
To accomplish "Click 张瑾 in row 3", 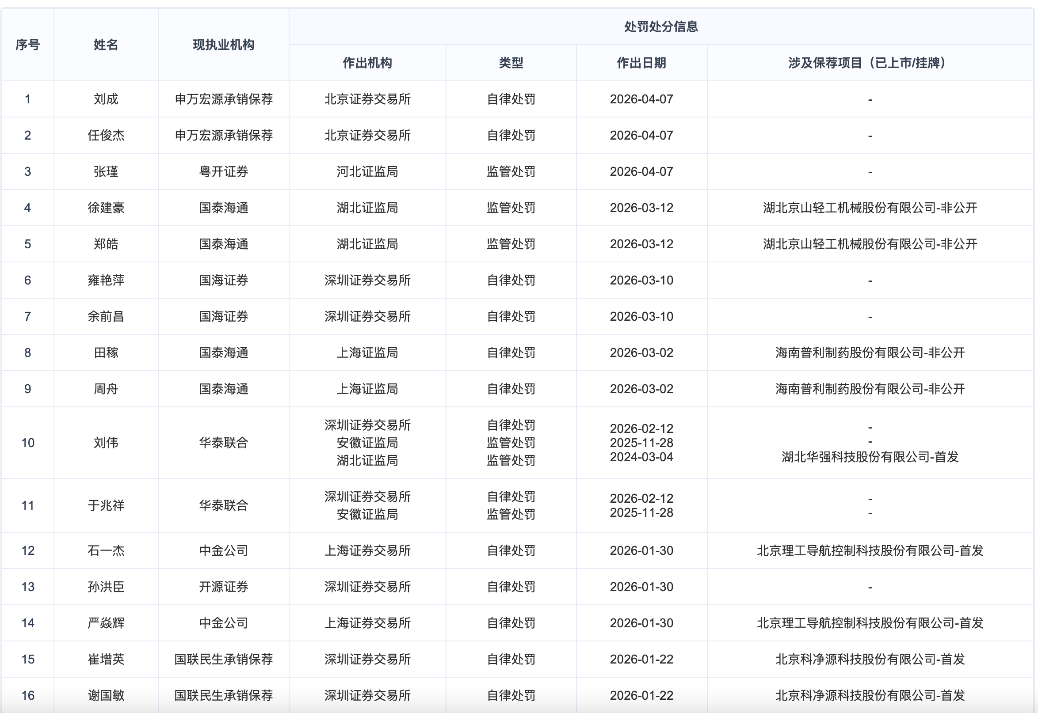I will [x=106, y=171].
